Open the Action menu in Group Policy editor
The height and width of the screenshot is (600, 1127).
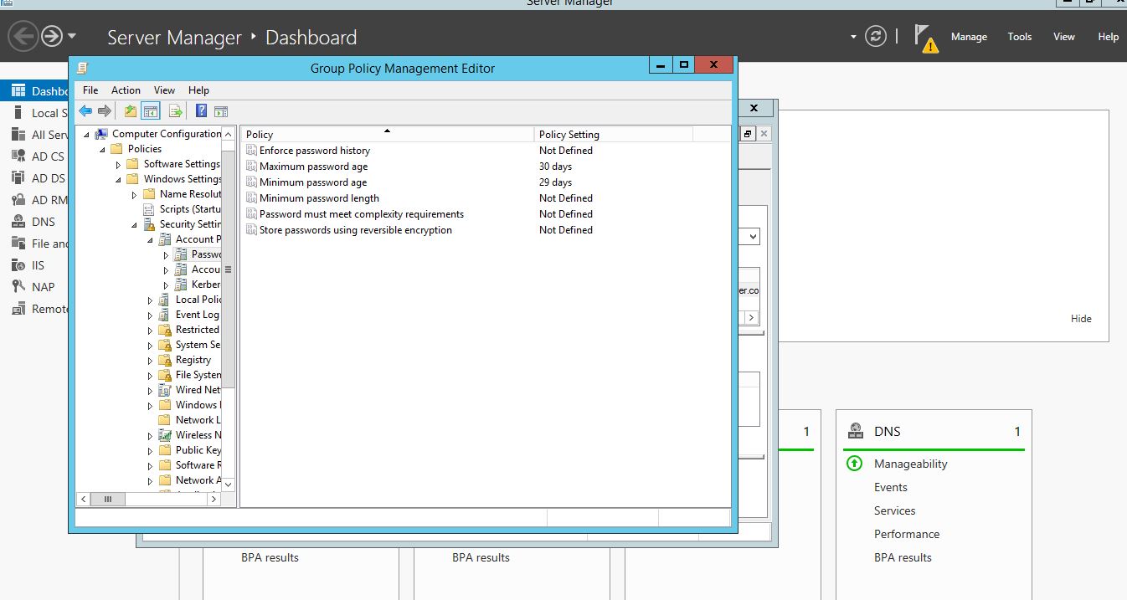(x=126, y=90)
